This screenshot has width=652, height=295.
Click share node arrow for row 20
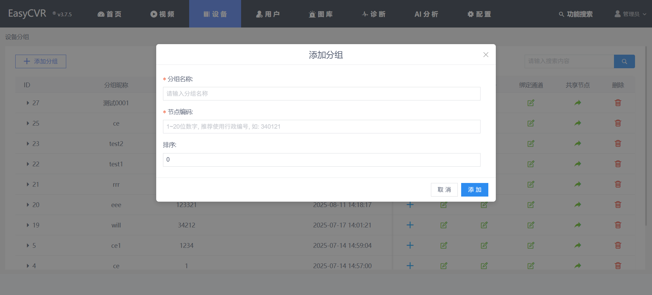pyautogui.click(x=578, y=205)
